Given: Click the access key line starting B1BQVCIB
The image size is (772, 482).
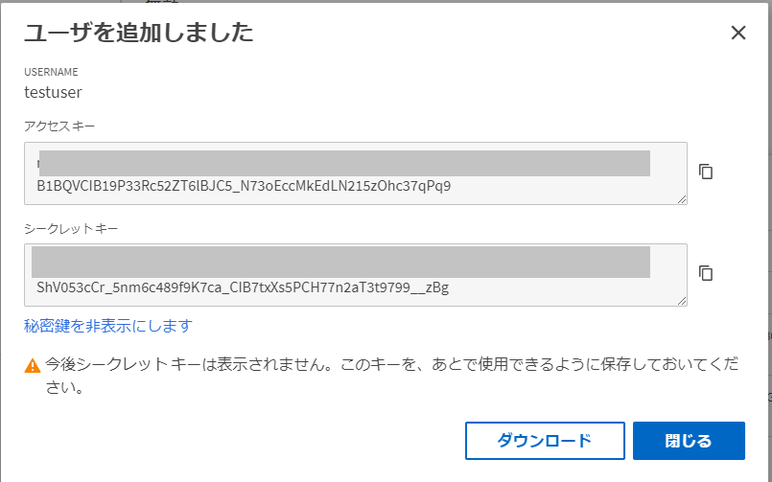Looking at the screenshot, I should pyautogui.click(x=244, y=186).
